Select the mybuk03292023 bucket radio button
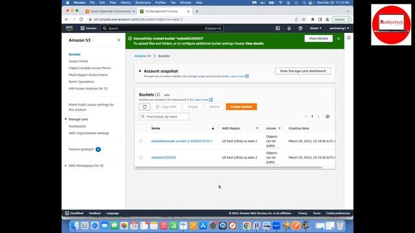Image resolution: width=415 pixels, height=233 pixels. click(x=141, y=157)
